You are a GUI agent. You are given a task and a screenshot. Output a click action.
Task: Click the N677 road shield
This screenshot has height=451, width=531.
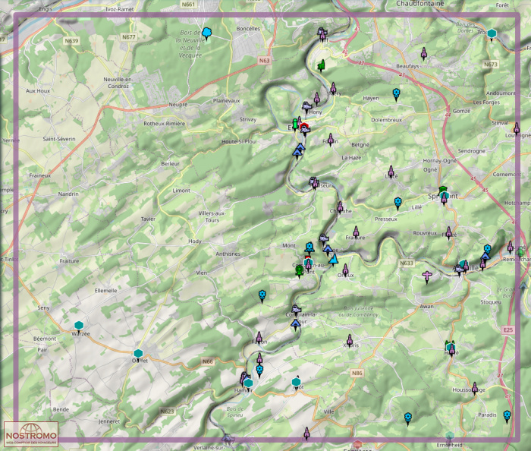(x=129, y=37)
